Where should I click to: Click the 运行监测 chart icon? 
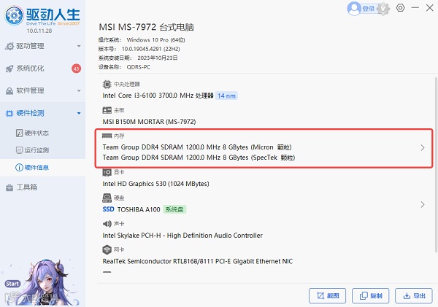(x=19, y=150)
